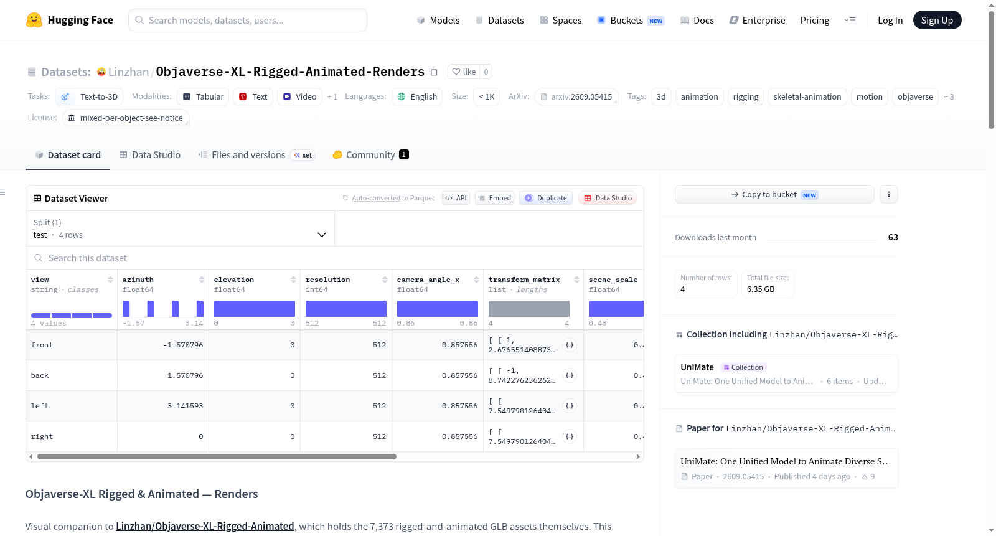The height and width of the screenshot is (536, 996).
Task: Click the Hugging Face logo
Action: [x=70, y=20]
